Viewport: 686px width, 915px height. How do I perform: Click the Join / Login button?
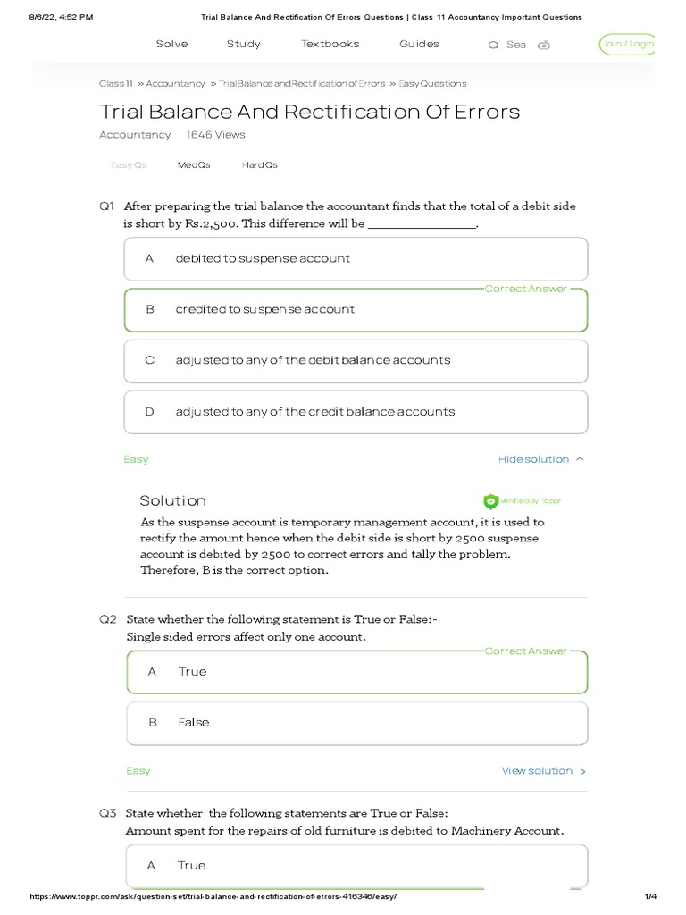click(x=627, y=44)
